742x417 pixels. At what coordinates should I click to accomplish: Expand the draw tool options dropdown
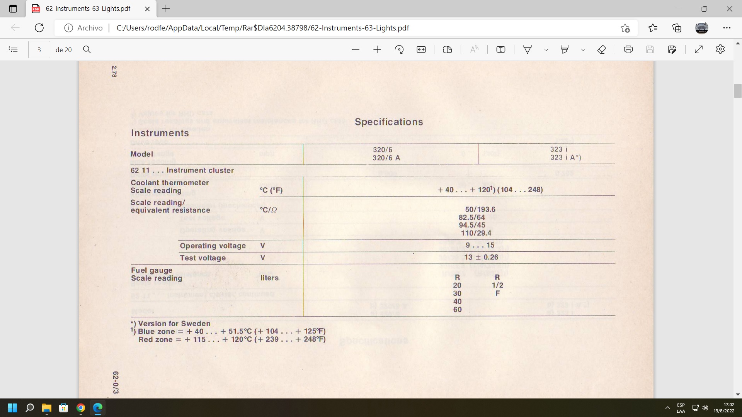click(546, 50)
